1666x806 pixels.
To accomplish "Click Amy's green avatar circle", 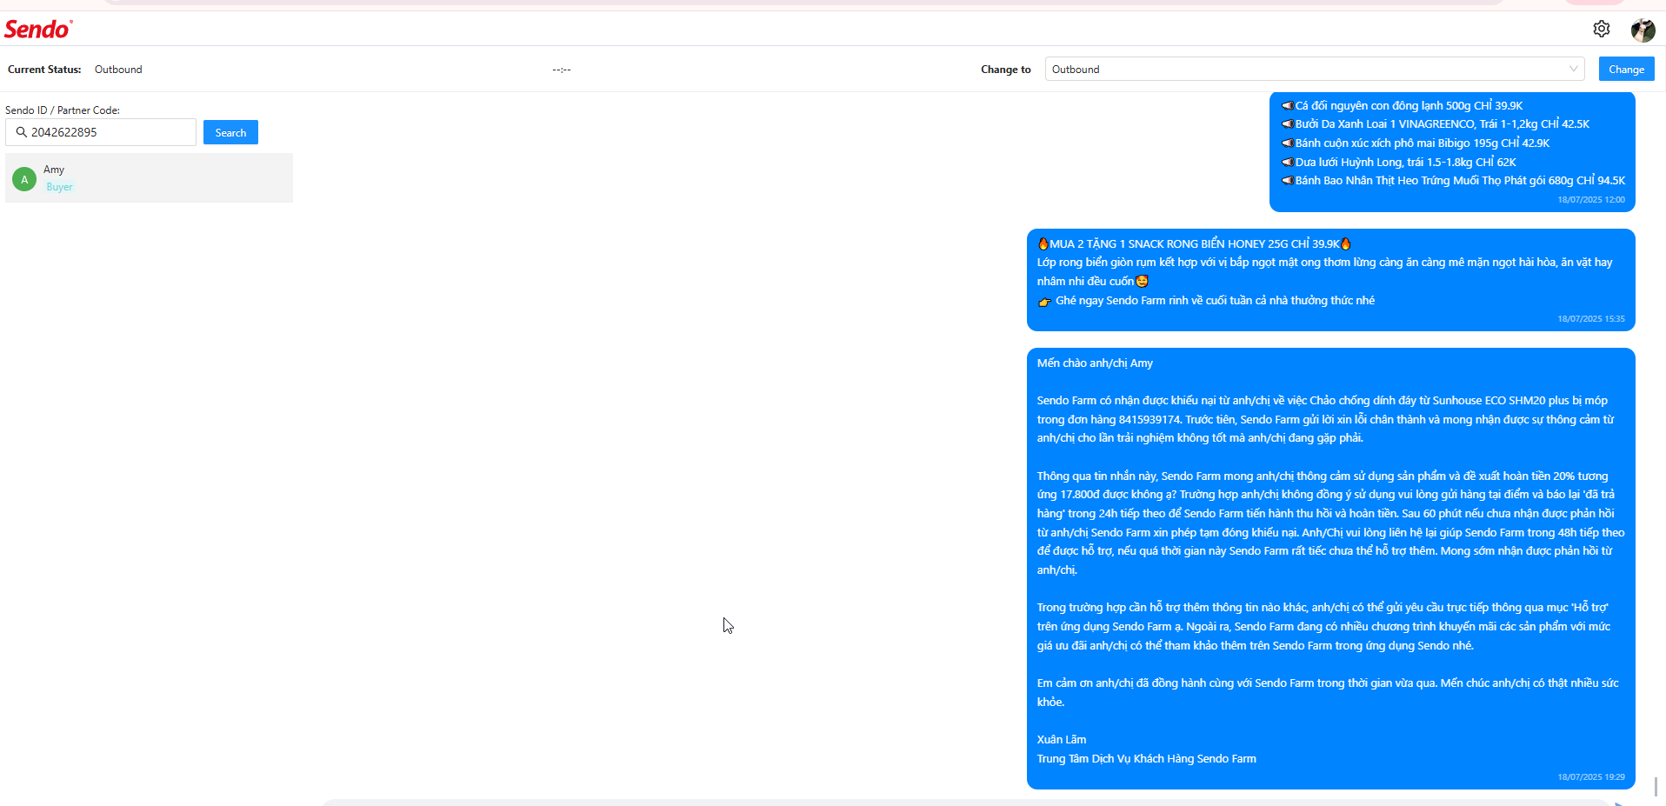I will [x=24, y=179].
